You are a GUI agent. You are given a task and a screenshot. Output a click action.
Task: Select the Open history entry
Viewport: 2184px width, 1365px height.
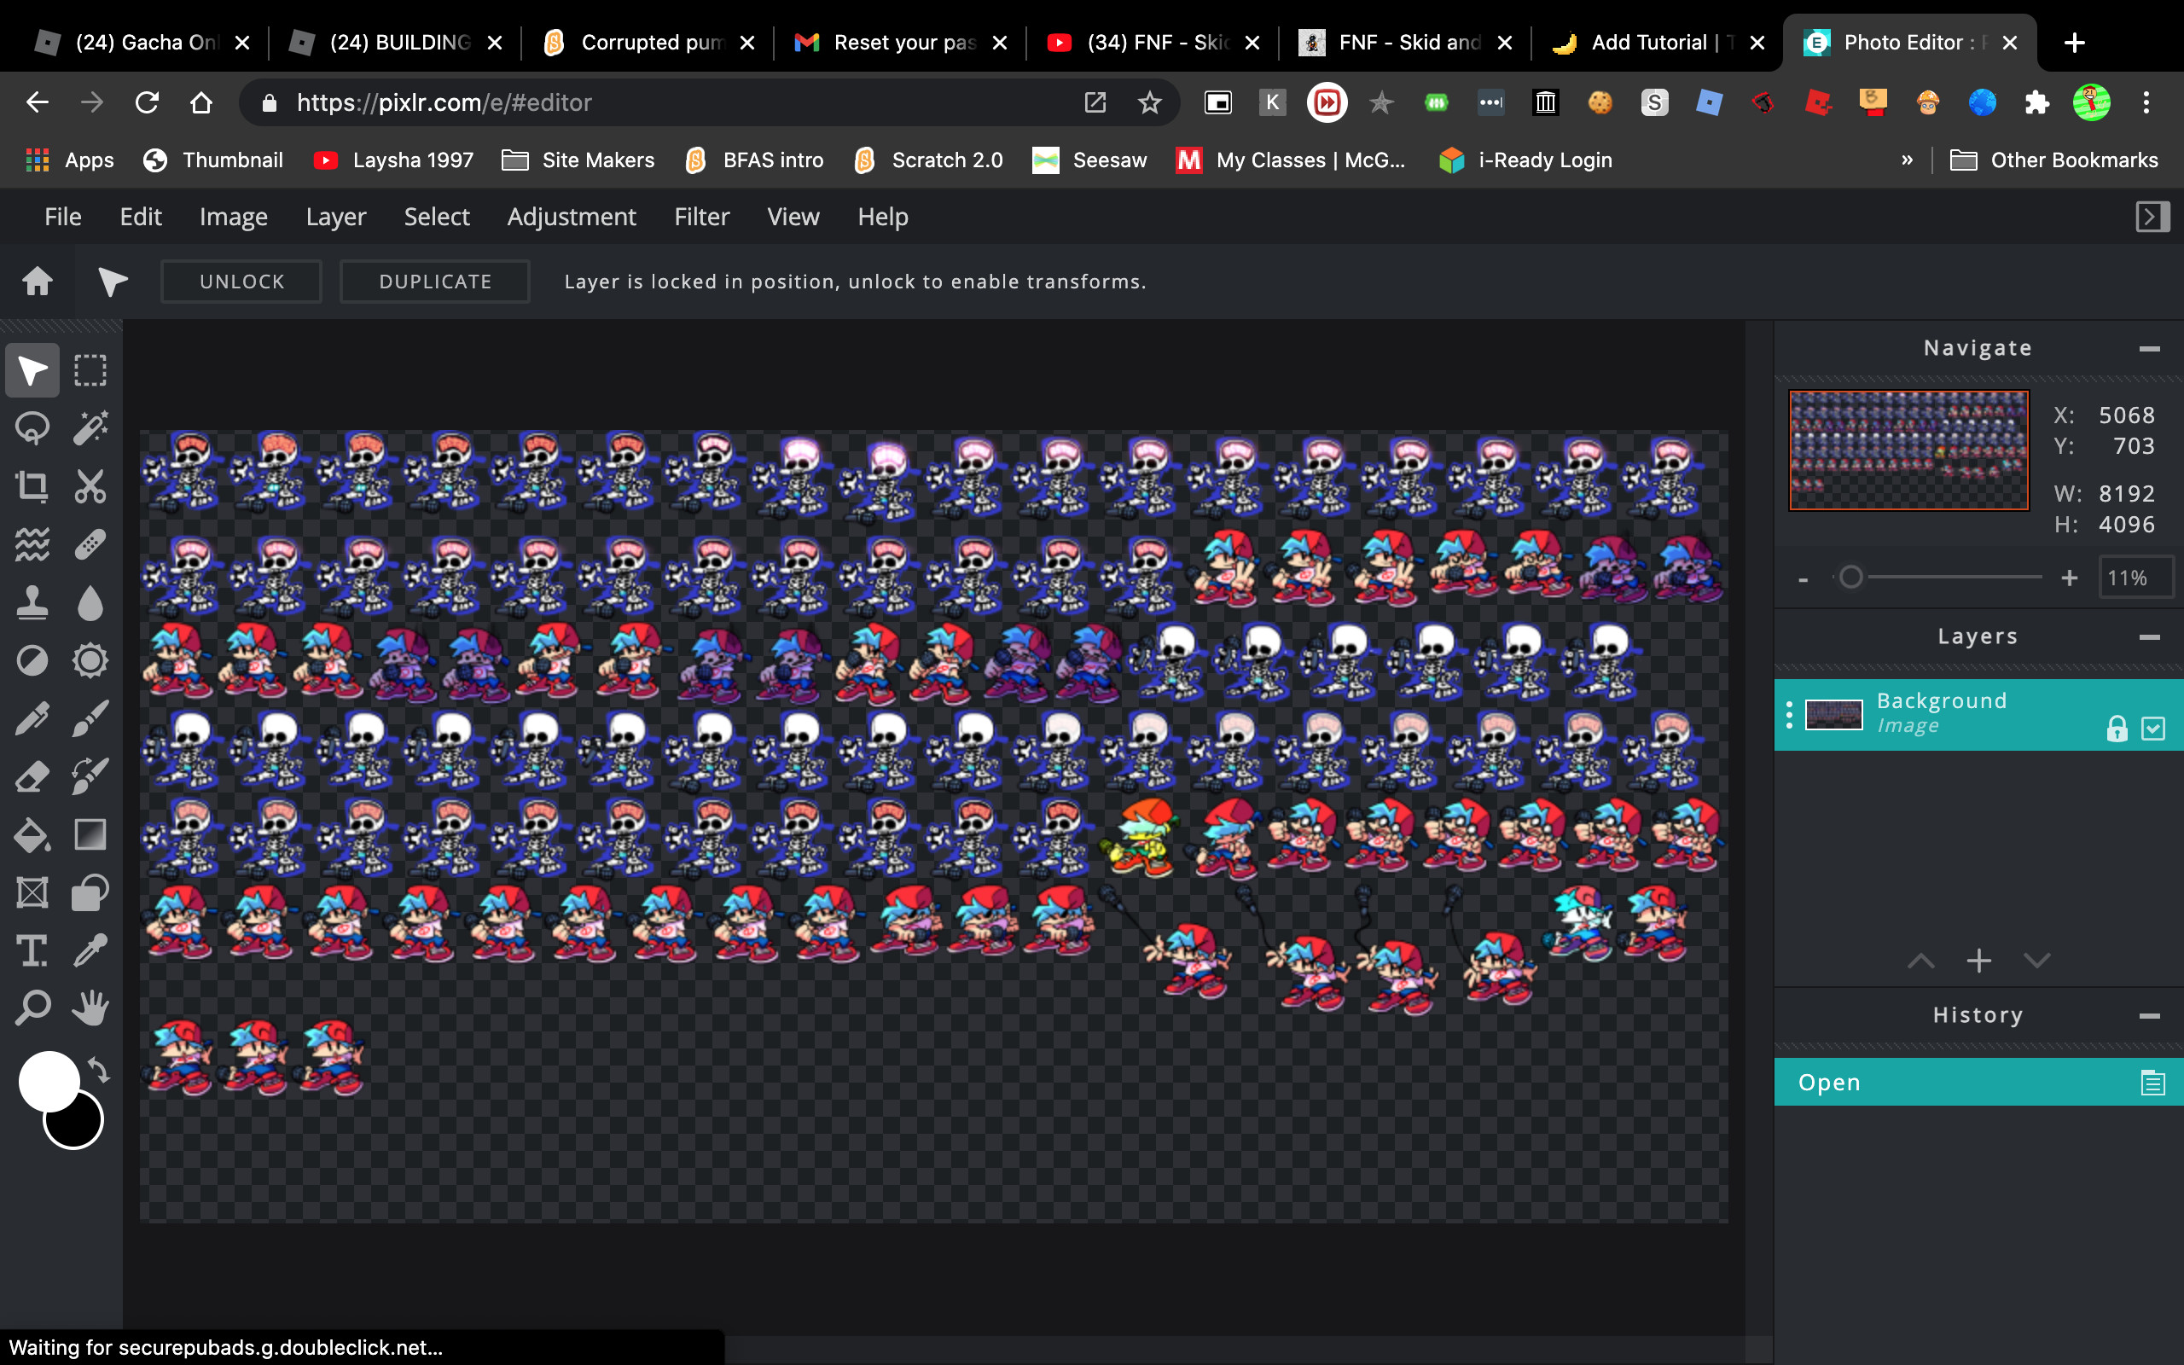[x=1979, y=1082]
